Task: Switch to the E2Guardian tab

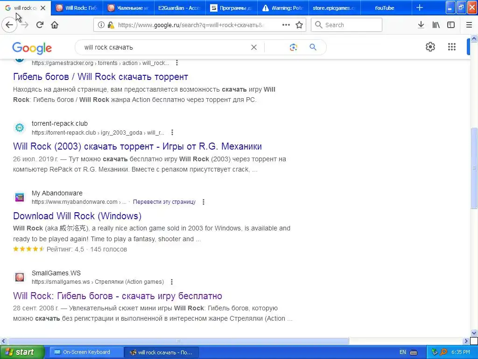Action: pos(180,8)
